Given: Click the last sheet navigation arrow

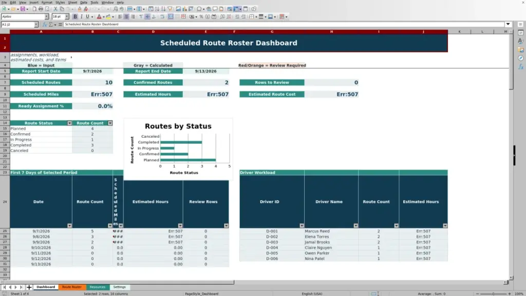Looking at the screenshot, I should (21, 287).
